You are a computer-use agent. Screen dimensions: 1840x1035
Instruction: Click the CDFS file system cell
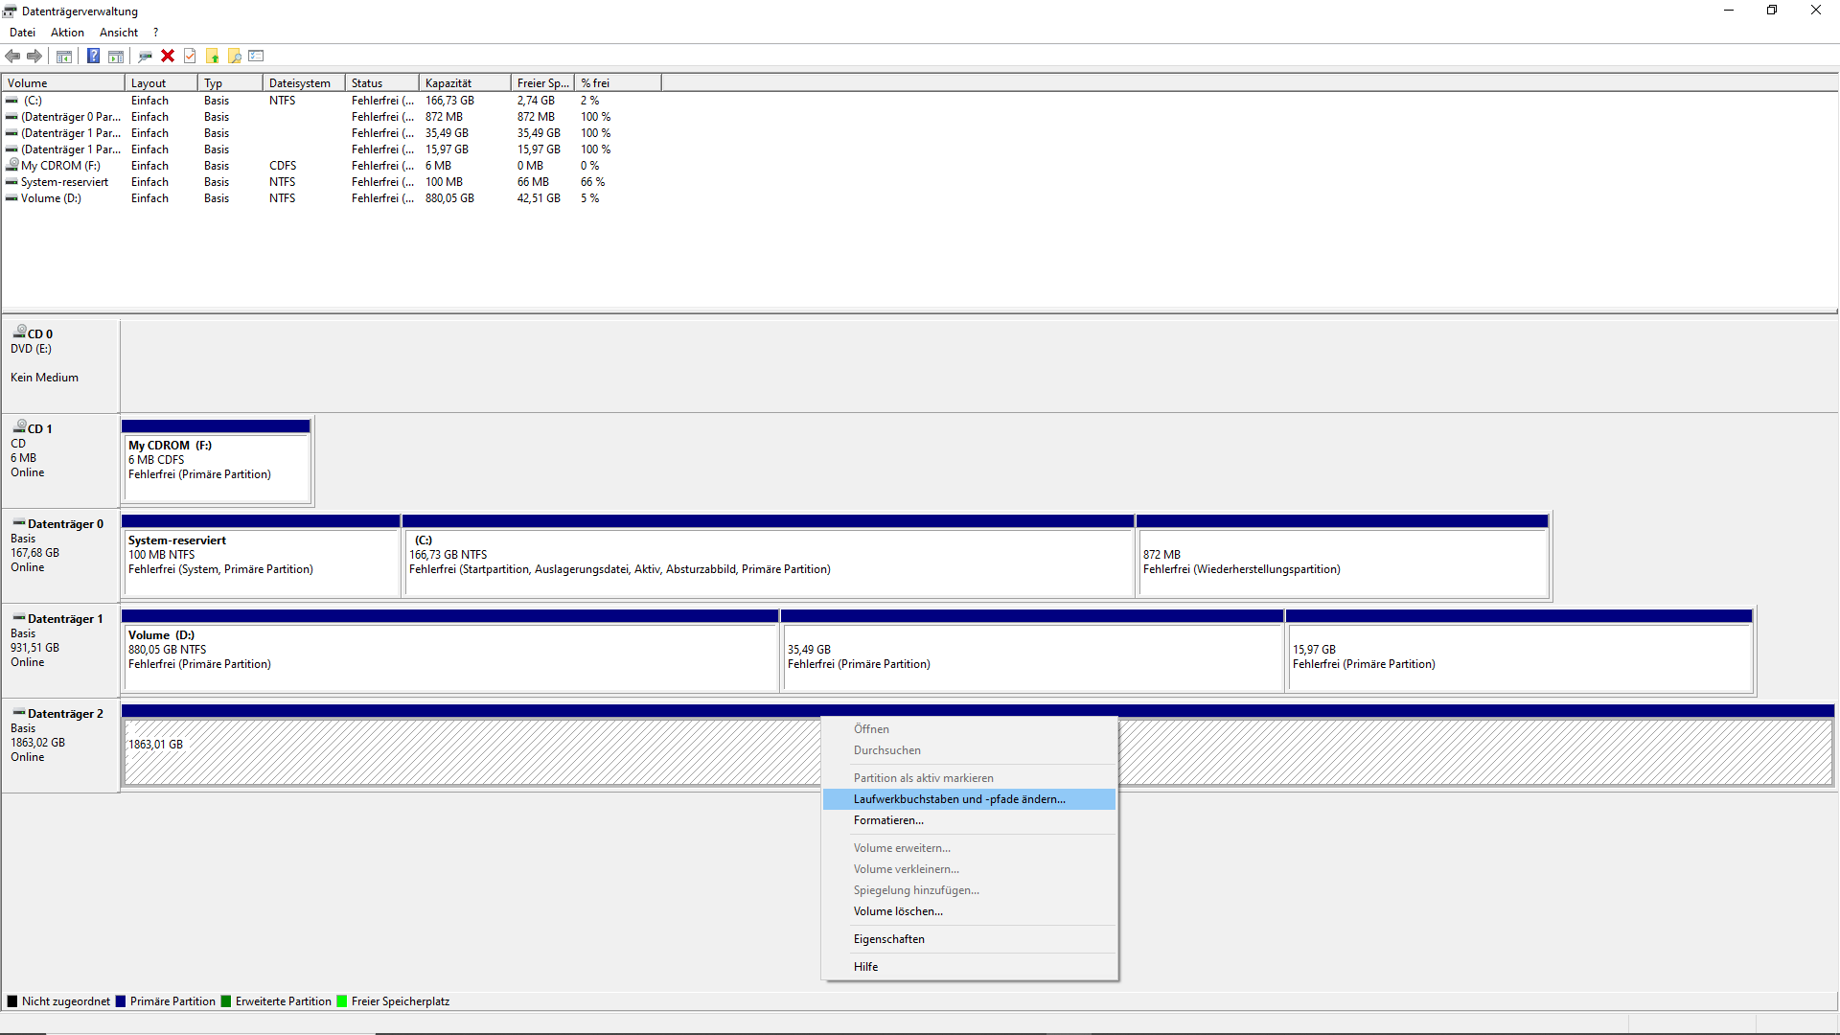coord(283,166)
